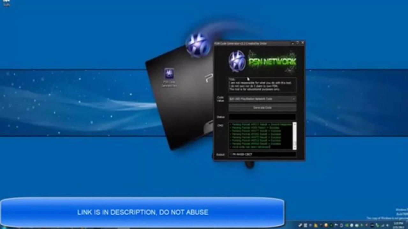Viewport: 408px width, 229px height.
Task: Click inside the Status field
Action: [262, 117]
